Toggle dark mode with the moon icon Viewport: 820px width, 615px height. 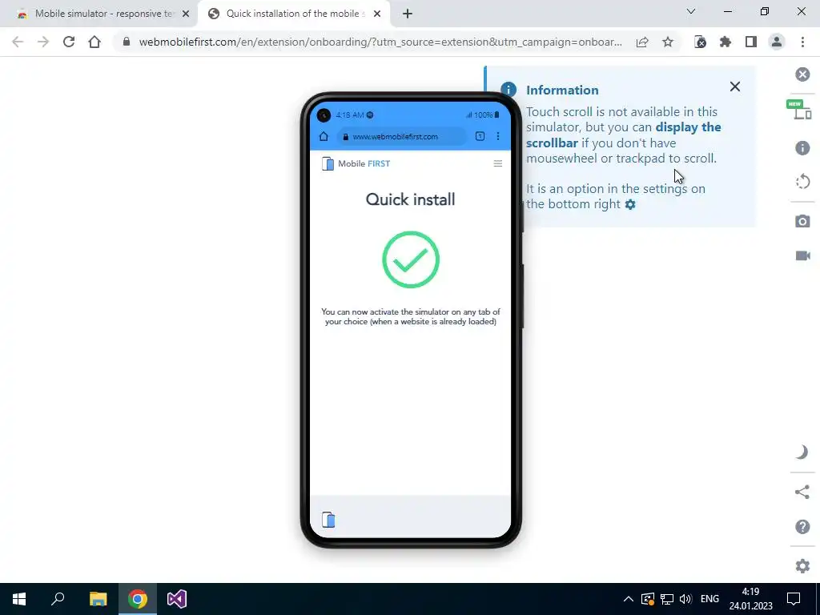coord(802,452)
